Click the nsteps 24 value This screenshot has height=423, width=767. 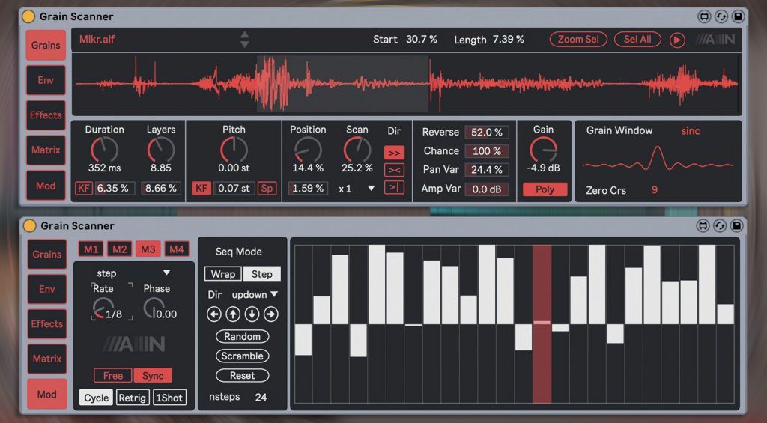coord(261,397)
